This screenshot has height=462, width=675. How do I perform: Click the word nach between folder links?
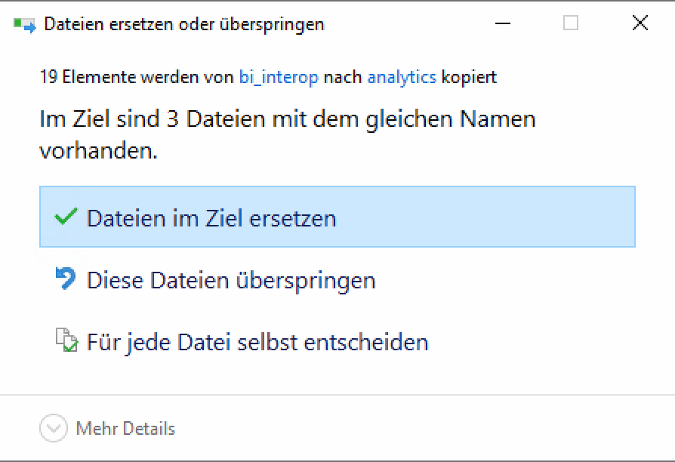(343, 77)
